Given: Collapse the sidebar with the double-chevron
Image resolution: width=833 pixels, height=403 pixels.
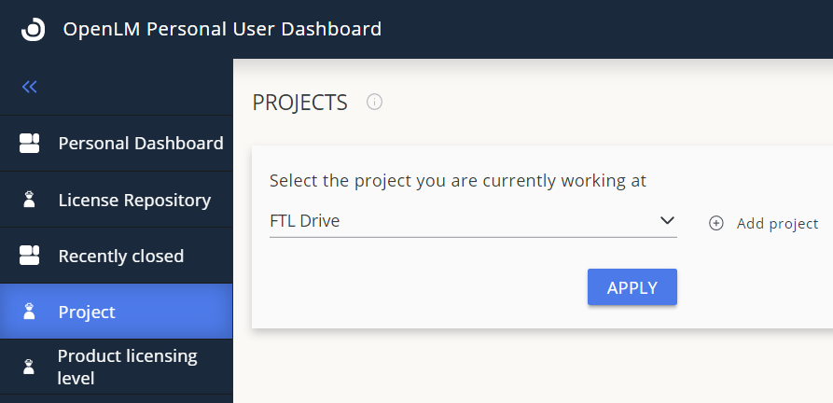Looking at the screenshot, I should click(x=30, y=87).
